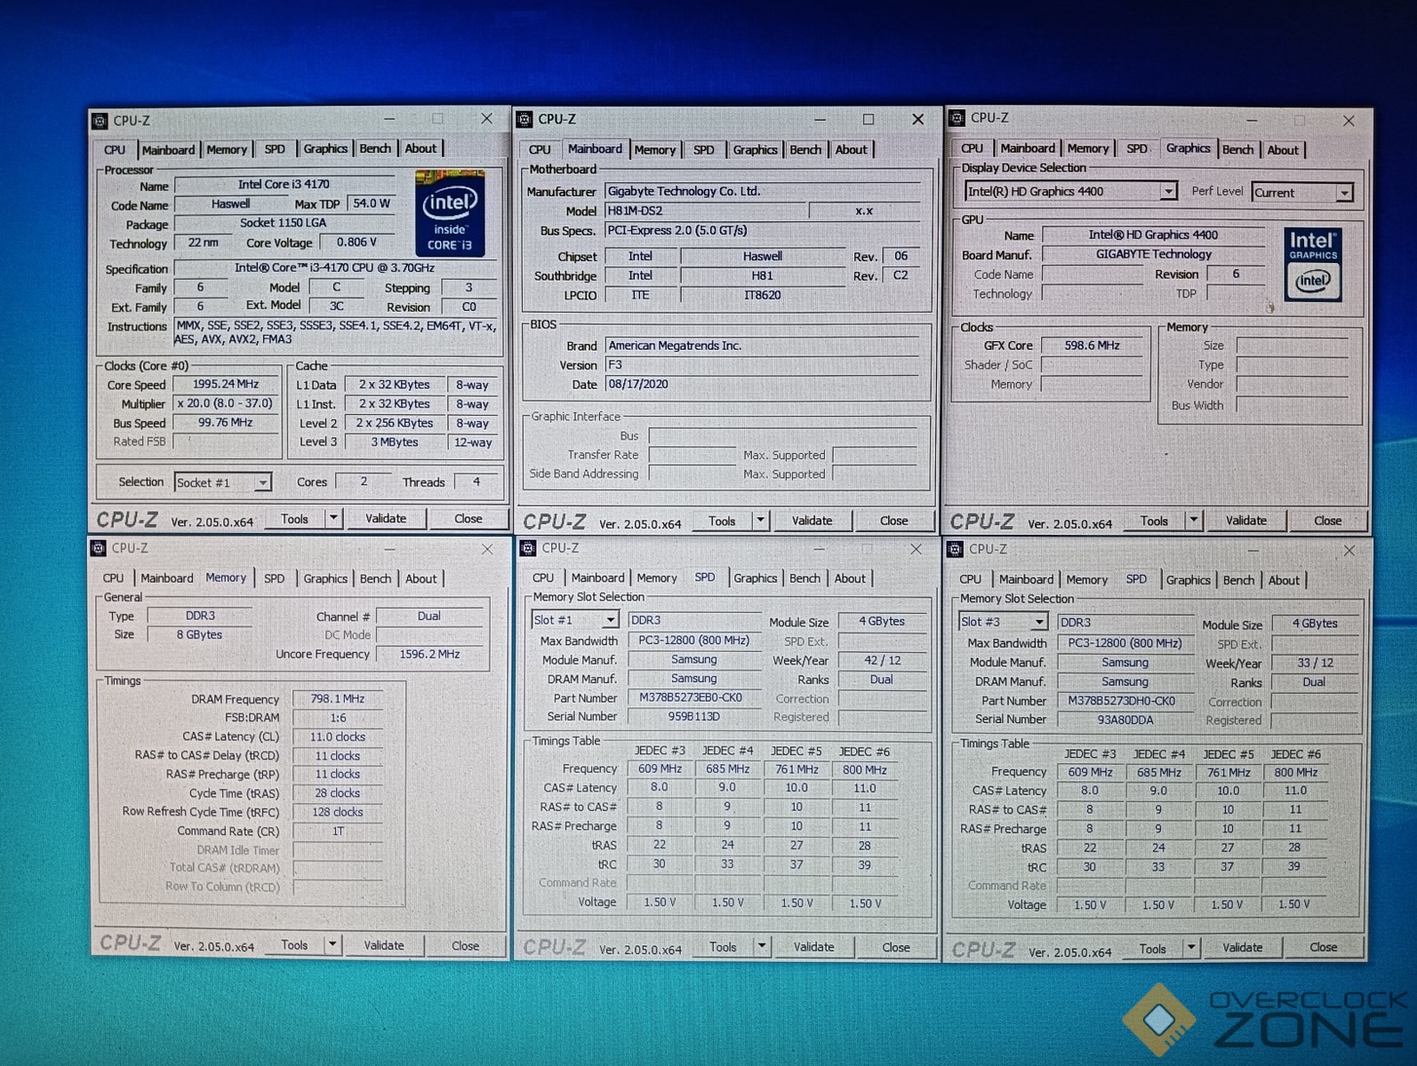
Task: Close the Mainboard CPU-Z window
Action: coord(918,119)
